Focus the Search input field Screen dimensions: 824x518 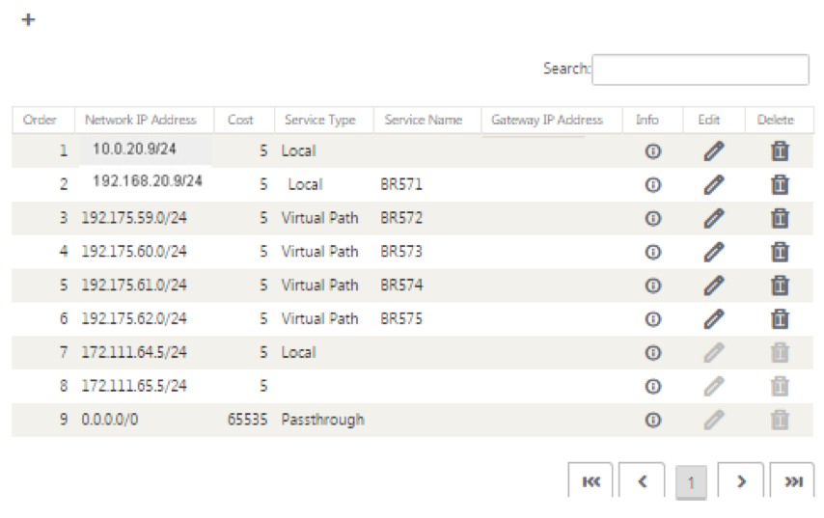coord(700,69)
